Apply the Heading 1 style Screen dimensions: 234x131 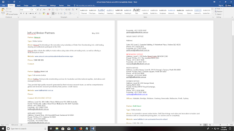point(101,11)
